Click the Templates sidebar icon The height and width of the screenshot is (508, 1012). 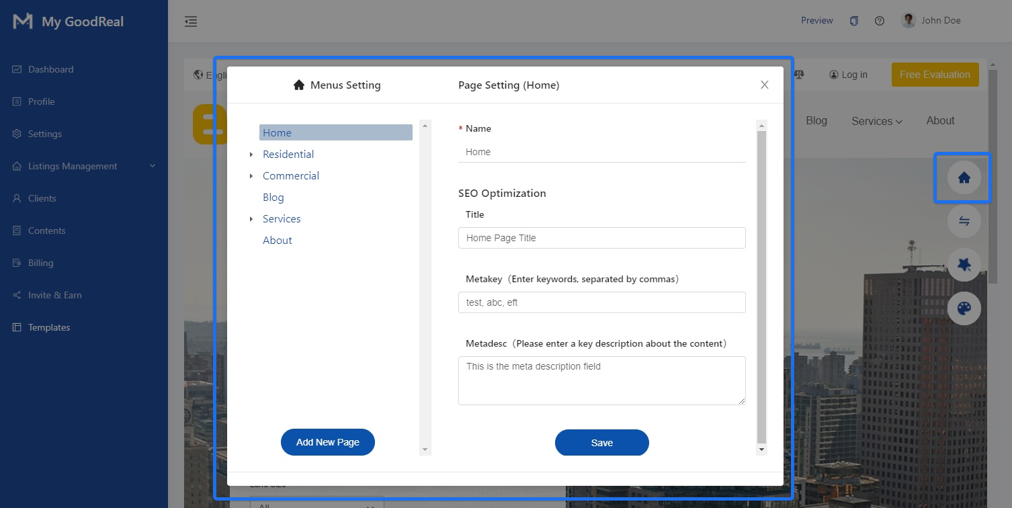17,327
